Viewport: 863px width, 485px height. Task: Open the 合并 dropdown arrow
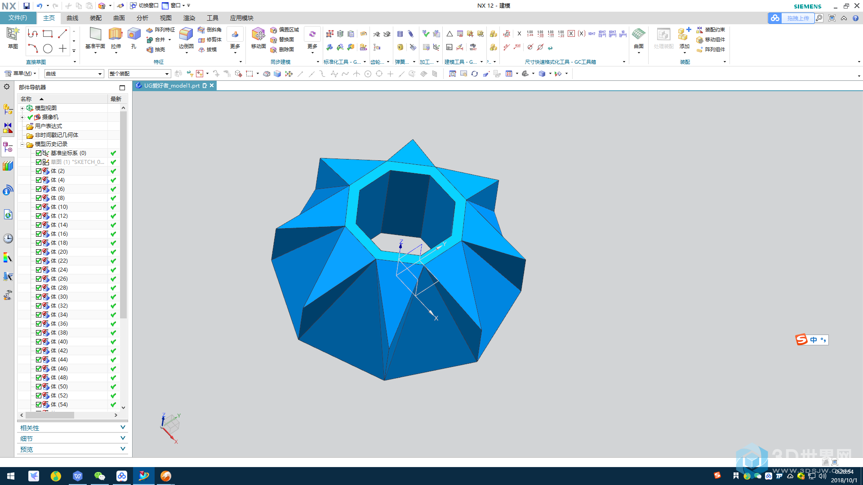(x=170, y=40)
